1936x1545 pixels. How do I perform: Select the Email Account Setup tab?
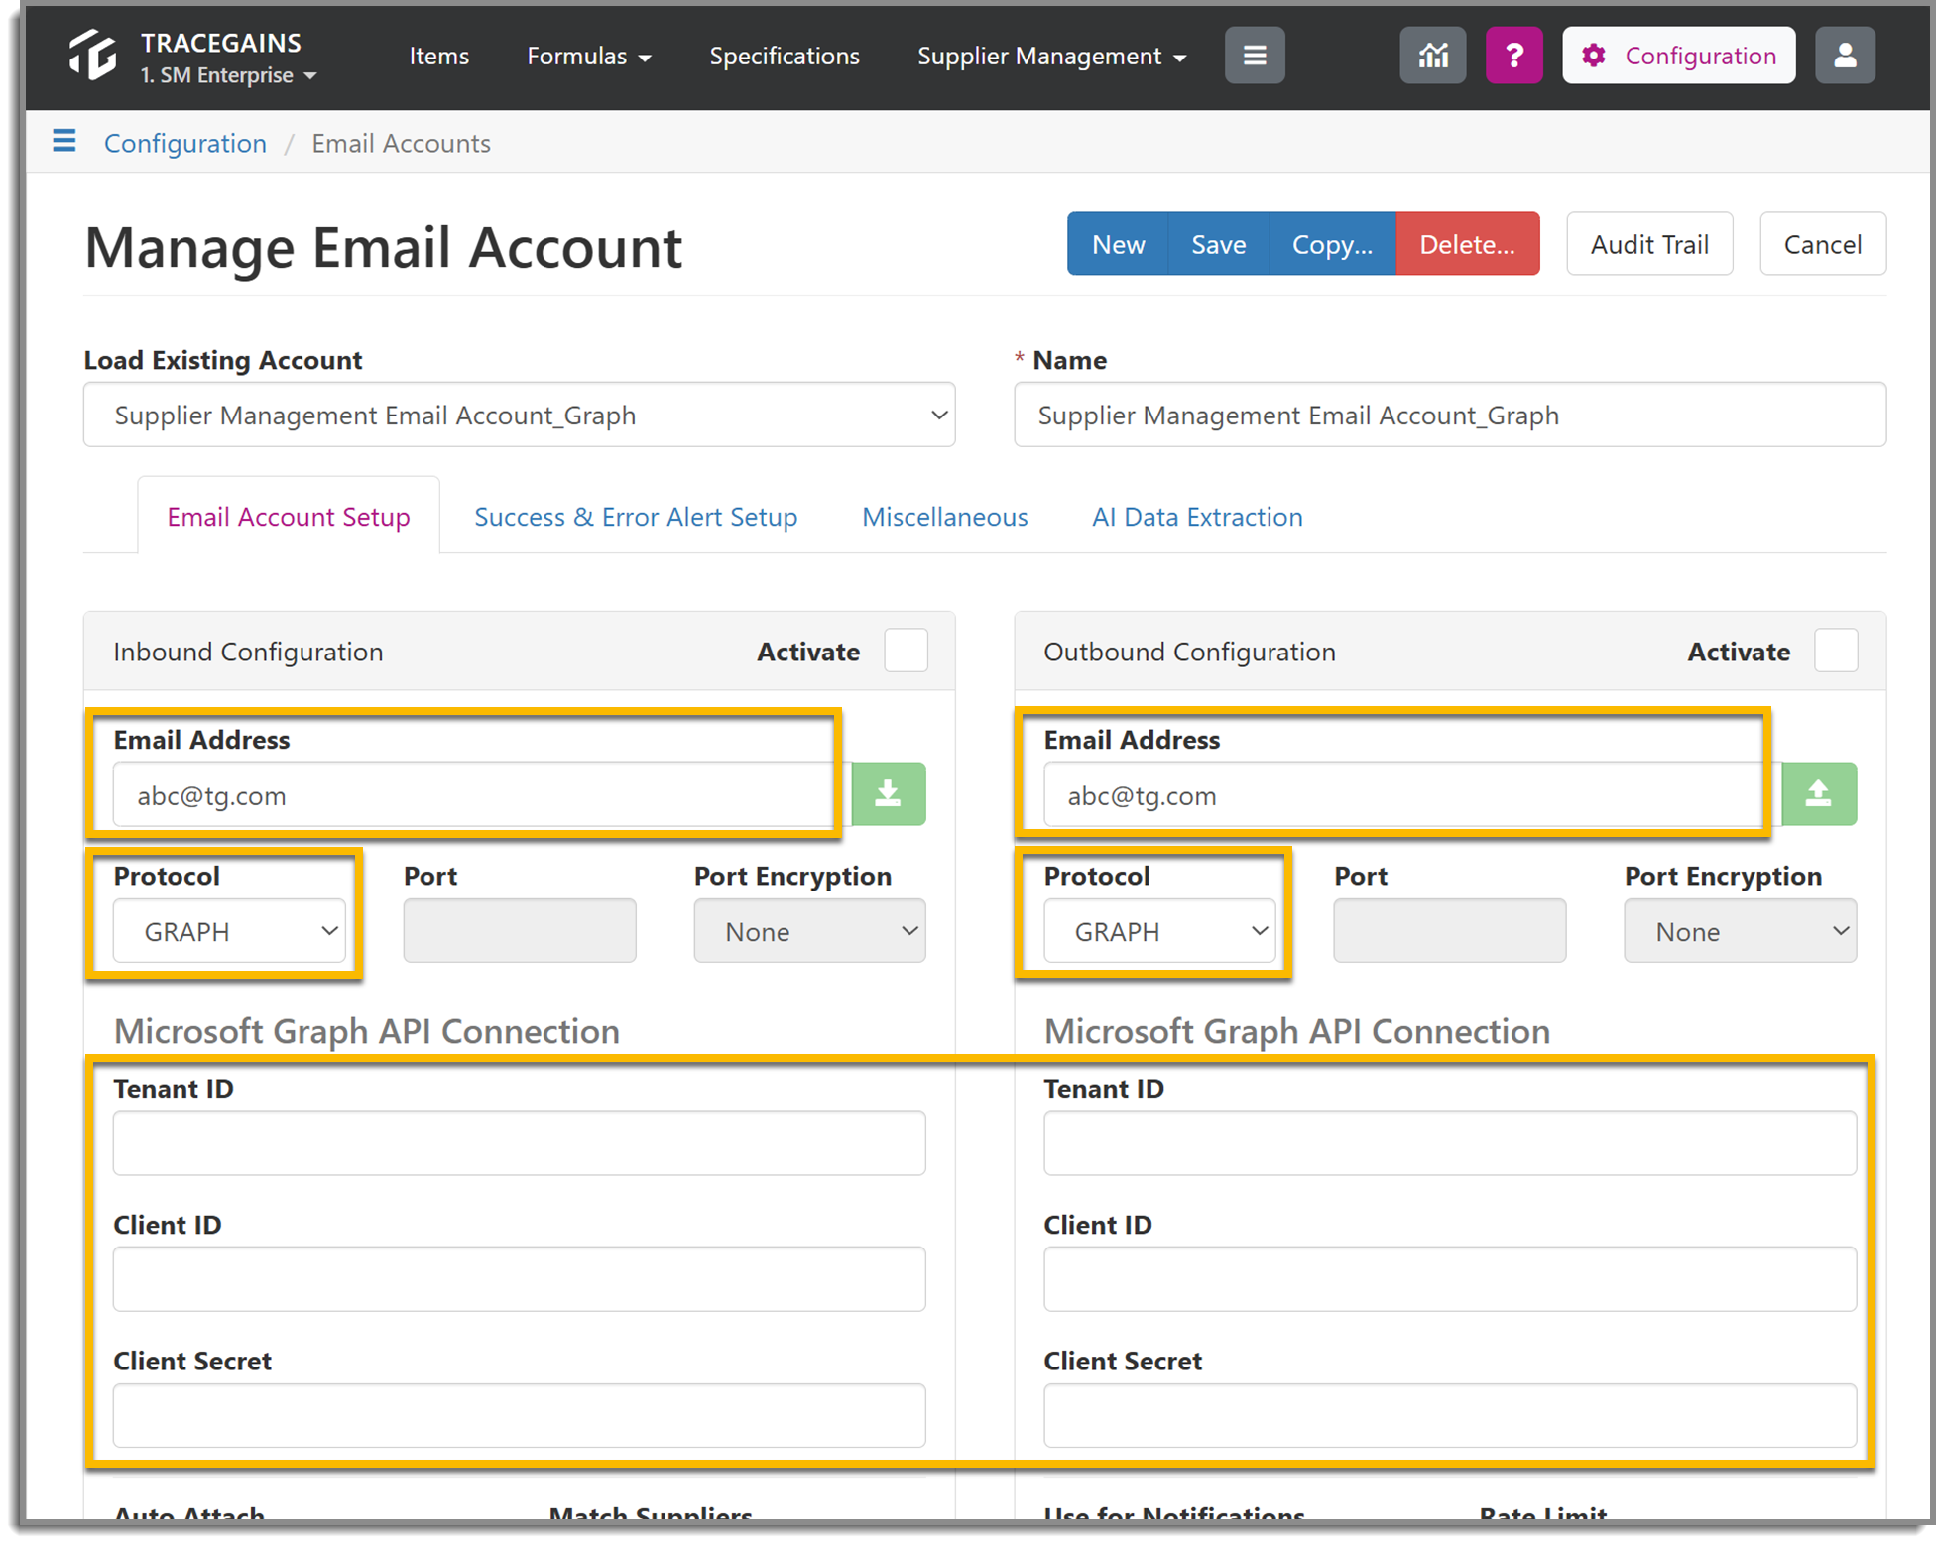289,516
